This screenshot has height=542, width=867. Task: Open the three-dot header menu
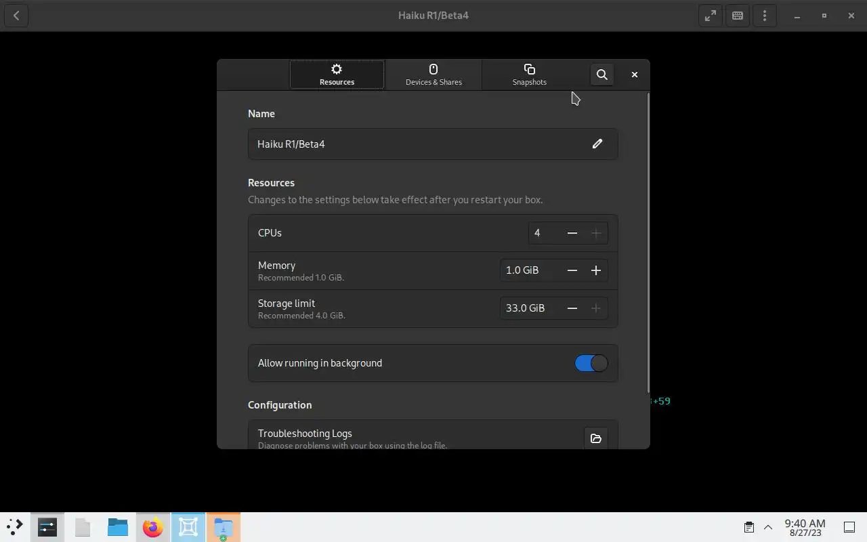(x=765, y=16)
